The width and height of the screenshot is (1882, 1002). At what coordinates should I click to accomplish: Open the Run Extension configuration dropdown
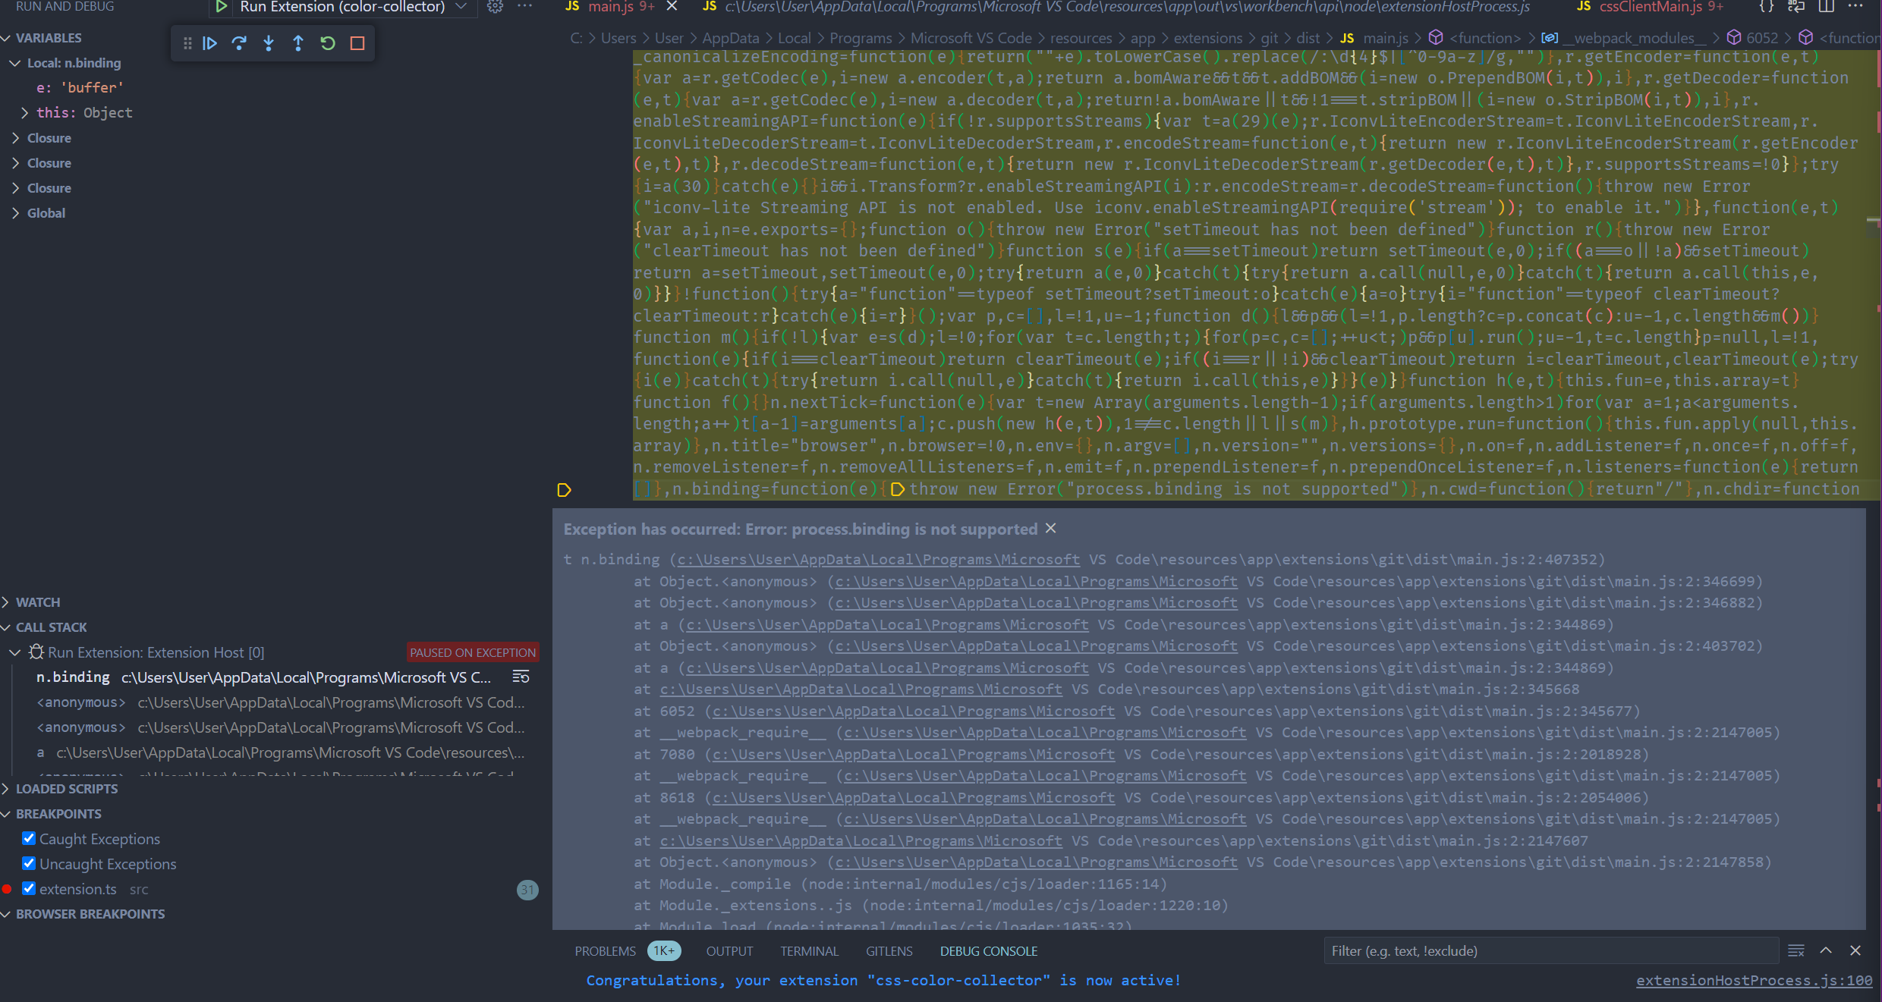461,7
